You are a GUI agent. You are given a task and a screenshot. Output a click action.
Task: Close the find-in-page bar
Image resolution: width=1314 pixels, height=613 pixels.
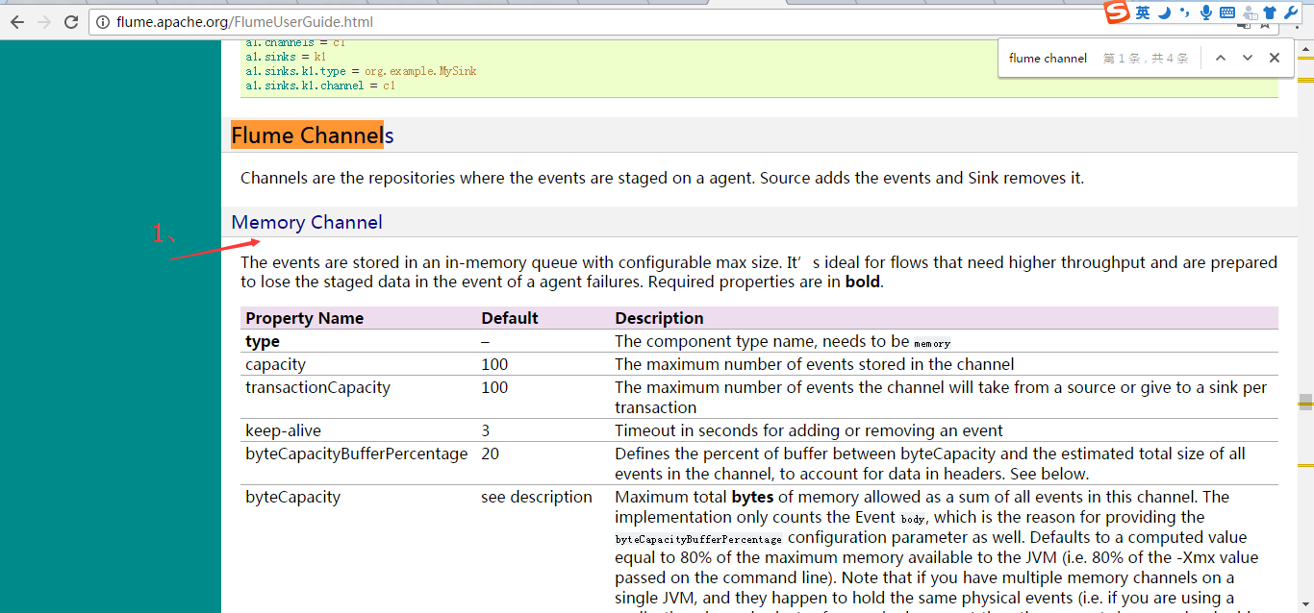point(1275,58)
